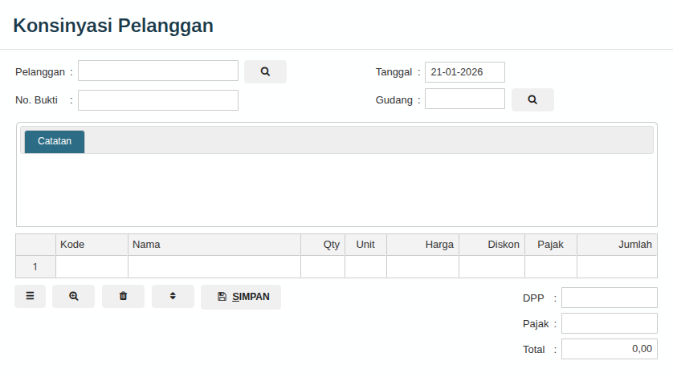
Task: Click the zoom-in item lookup button
Action: point(73,296)
